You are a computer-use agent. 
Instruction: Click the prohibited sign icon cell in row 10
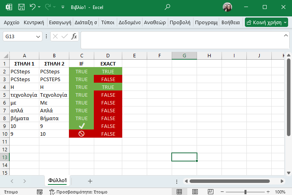pos(82,134)
